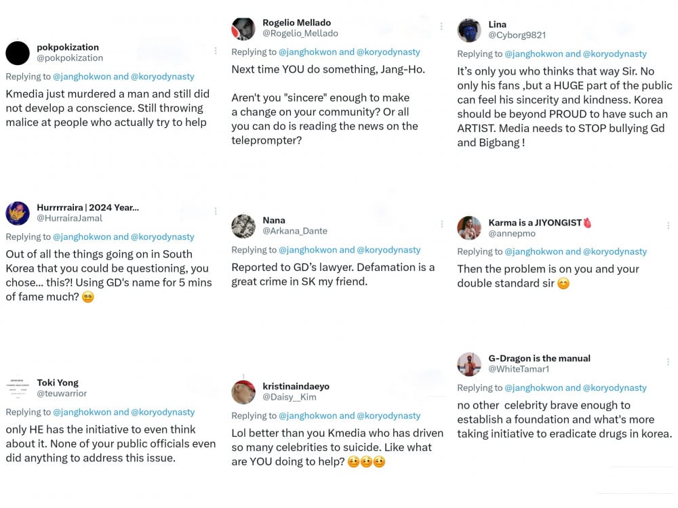Open pokpokization's black profile avatar
This screenshot has height=508, width=678.
coord(18,53)
